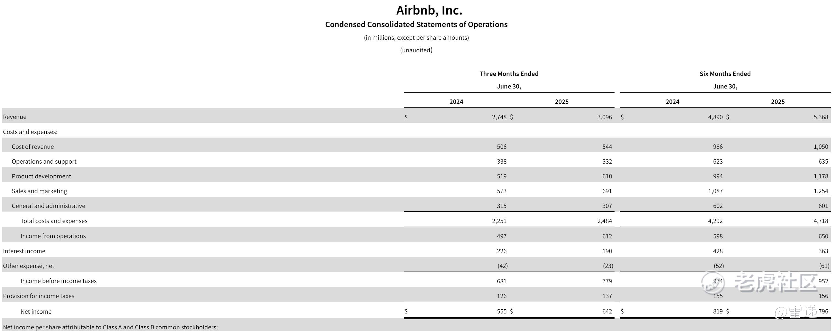Click the revenue value 3,096
Viewport: 834px width, 331px height.
604,117
